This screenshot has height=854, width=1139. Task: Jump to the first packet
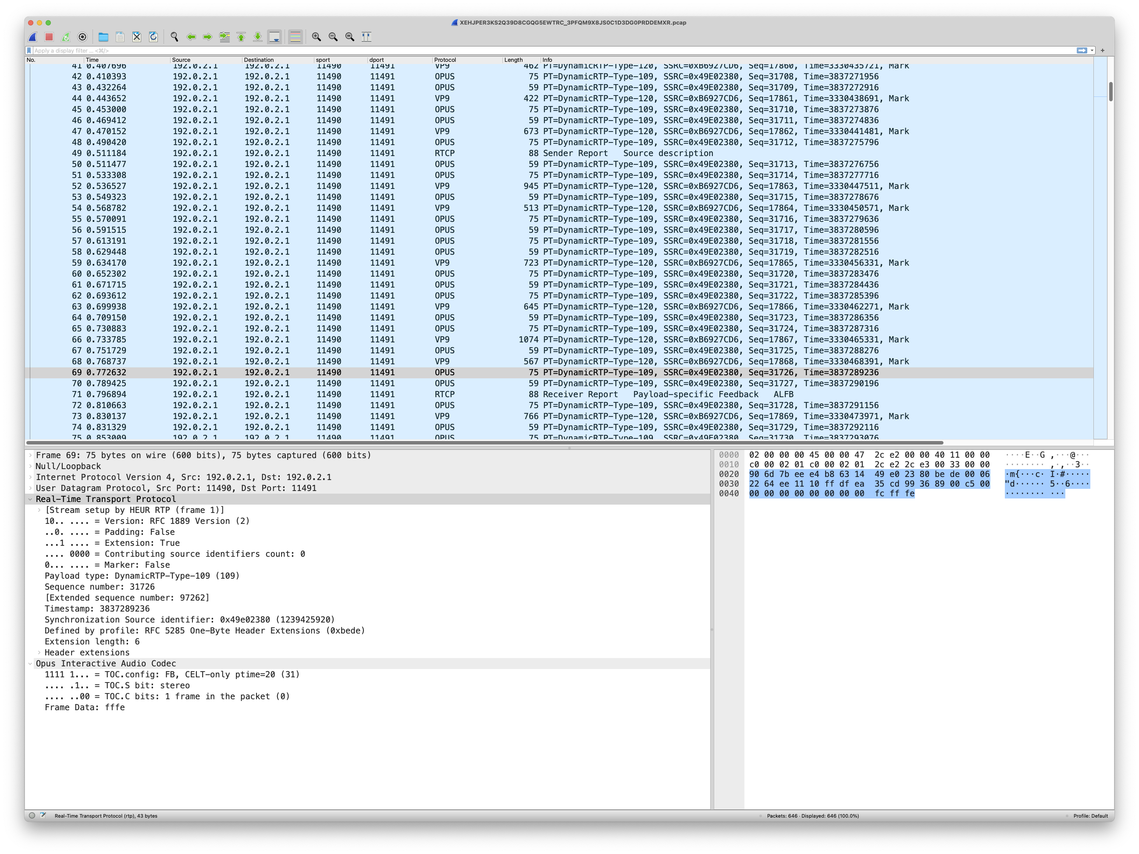click(241, 36)
